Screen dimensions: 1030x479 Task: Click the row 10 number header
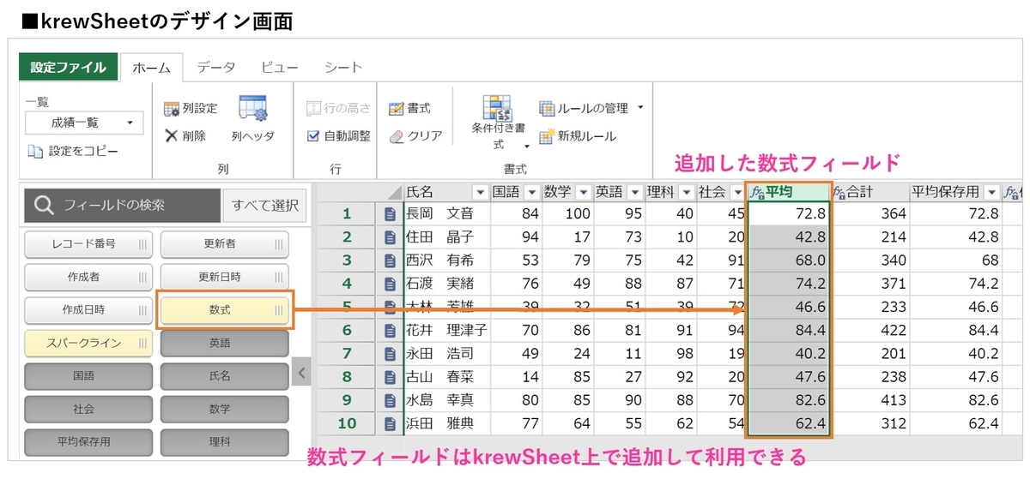click(x=348, y=423)
